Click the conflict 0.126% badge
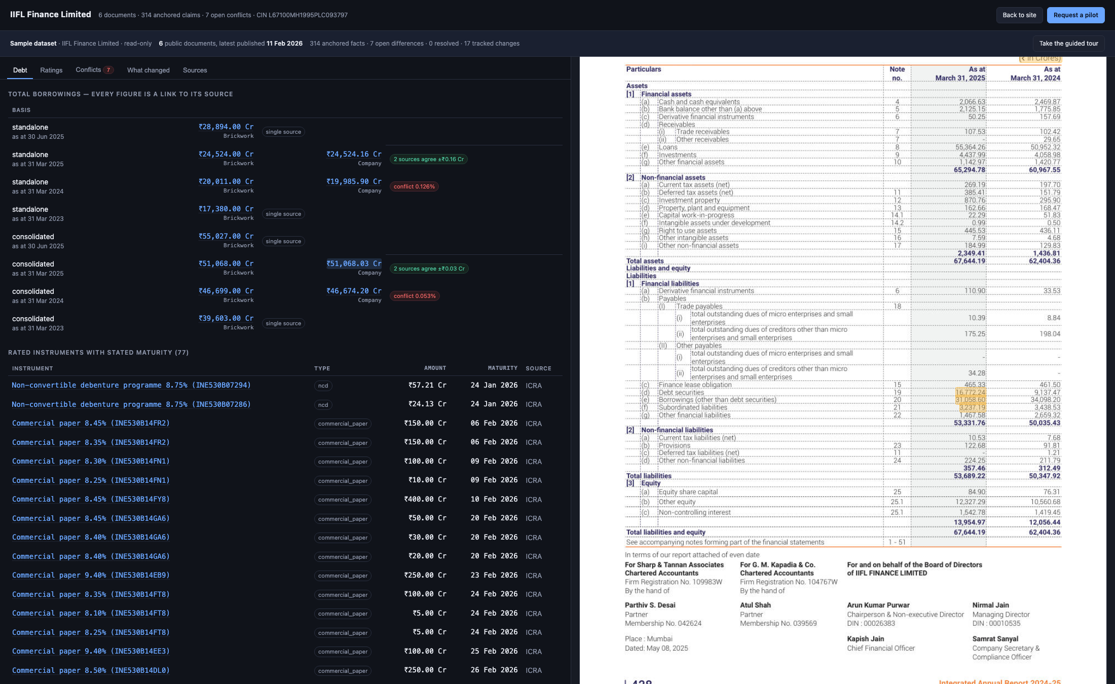This screenshot has height=684, width=1115. [x=414, y=186]
